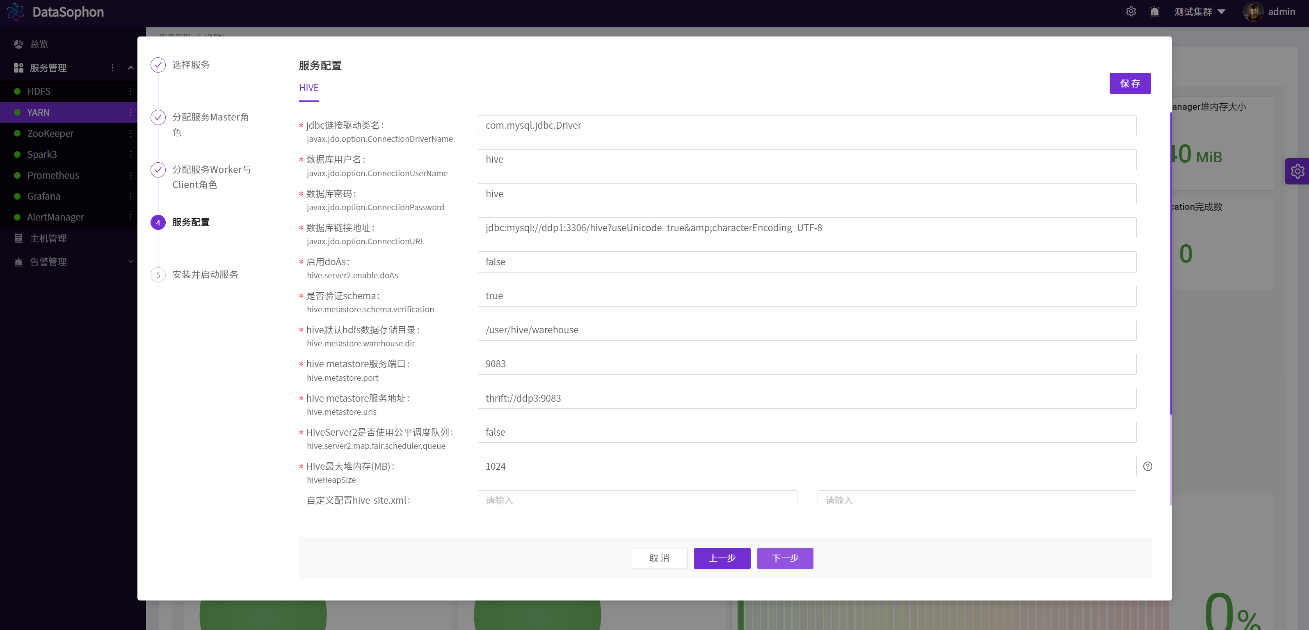Viewport: 1309px width, 630px height.
Task: Click the admin user avatar
Action: click(1252, 11)
